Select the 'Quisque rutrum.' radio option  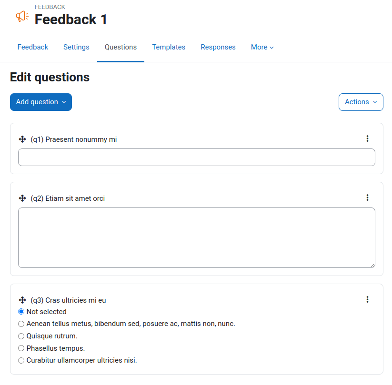(21, 336)
